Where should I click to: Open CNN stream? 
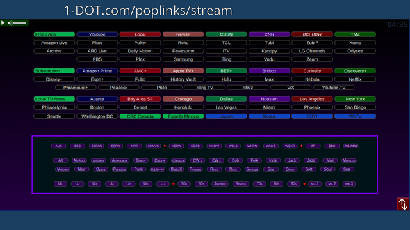pos(269,34)
